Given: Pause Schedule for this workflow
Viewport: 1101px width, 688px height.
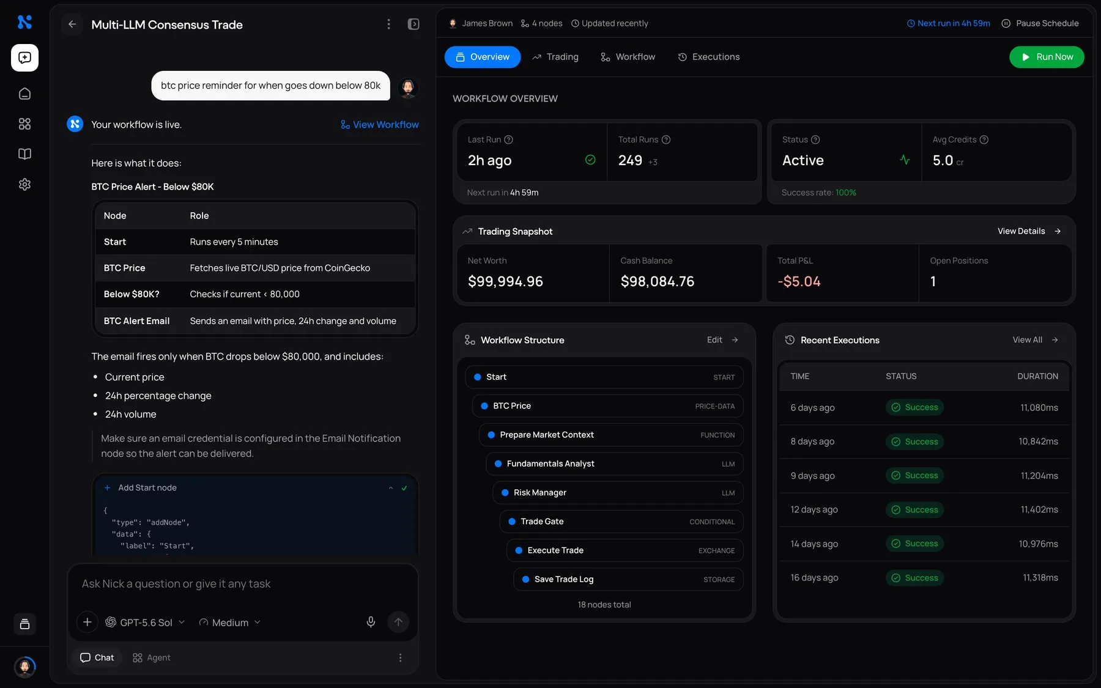Looking at the screenshot, I should click(x=1040, y=23).
